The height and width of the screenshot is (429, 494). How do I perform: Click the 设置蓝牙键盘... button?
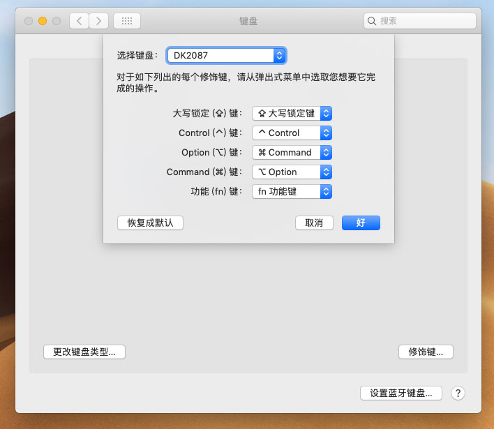(401, 393)
